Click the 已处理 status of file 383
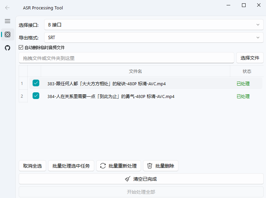Viewport: 266px width, 198px height. pyautogui.click(x=243, y=84)
